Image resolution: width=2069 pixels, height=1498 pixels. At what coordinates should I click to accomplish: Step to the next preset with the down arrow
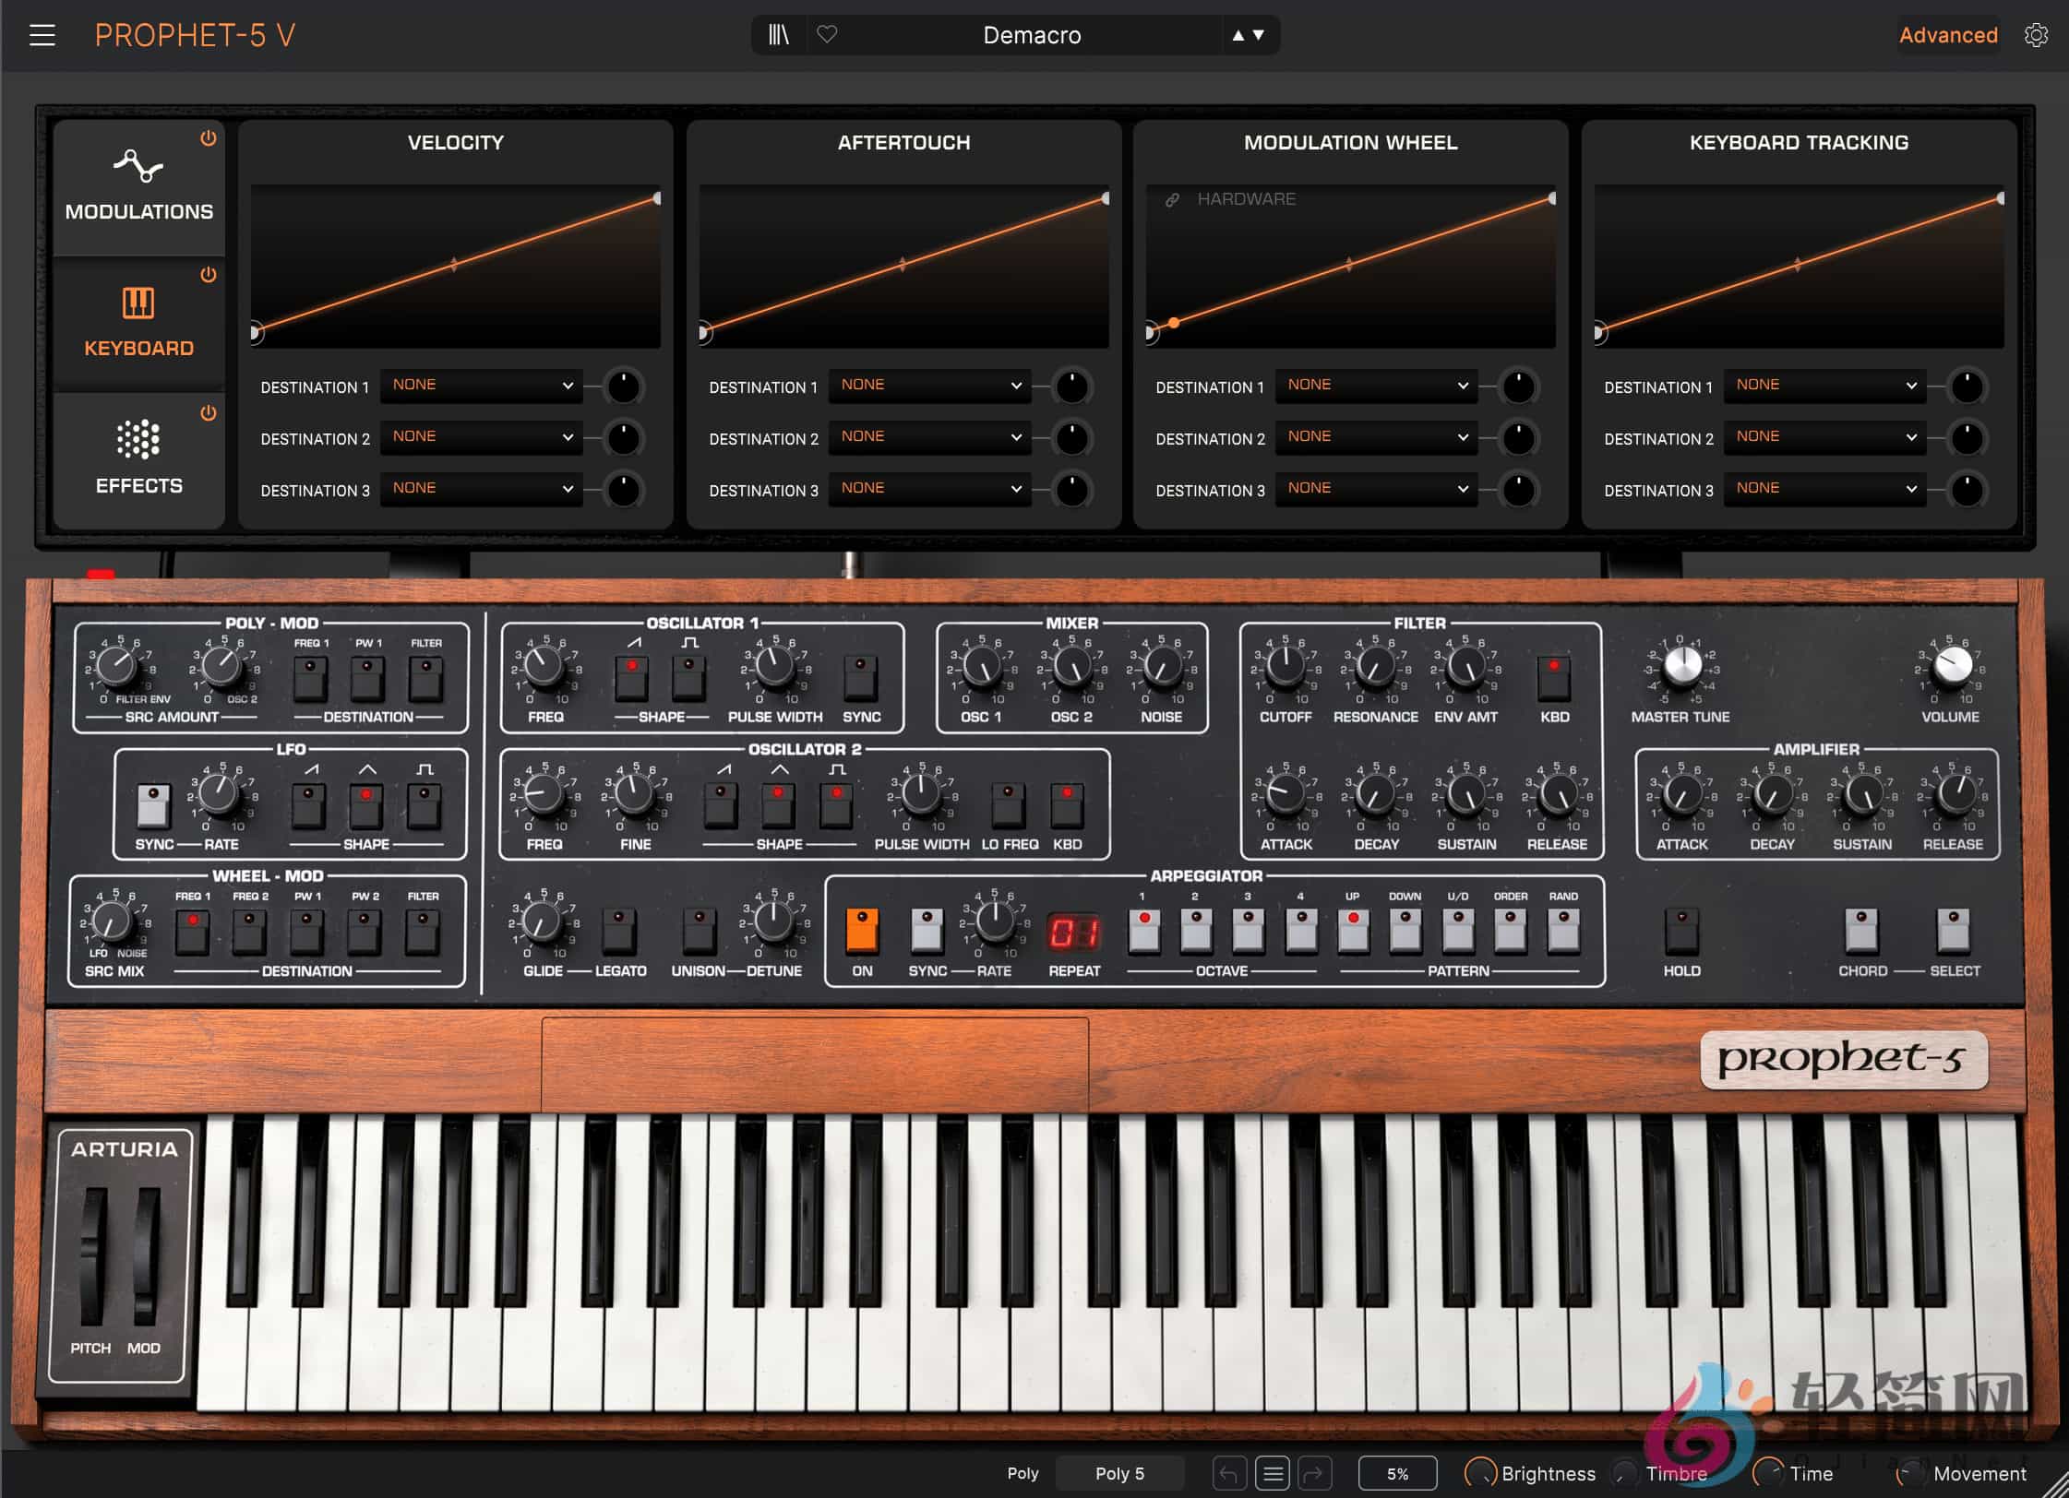(x=1257, y=35)
